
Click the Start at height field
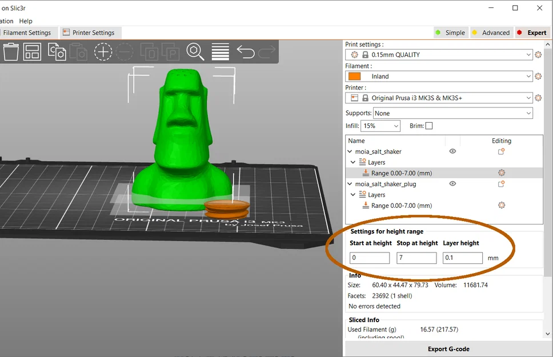coord(370,258)
